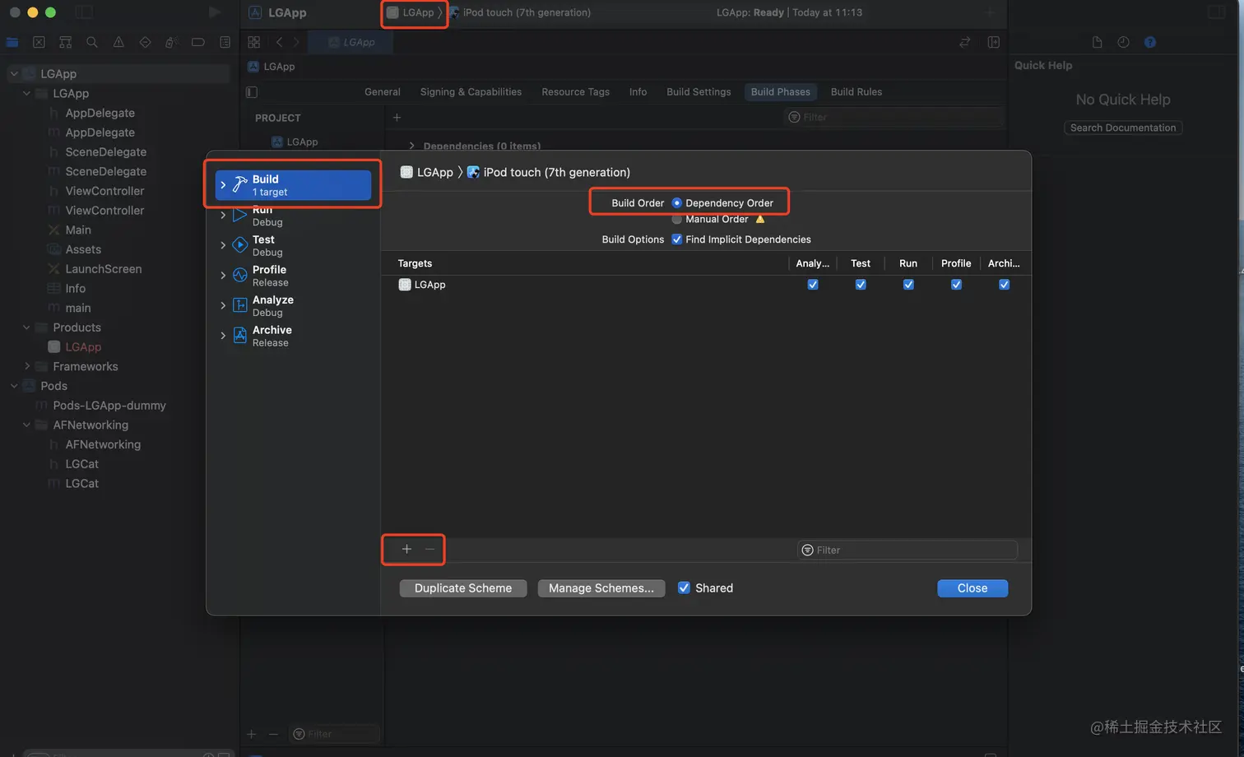Select the Build Phases tab
The width and height of the screenshot is (1244, 757).
(781, 92)
